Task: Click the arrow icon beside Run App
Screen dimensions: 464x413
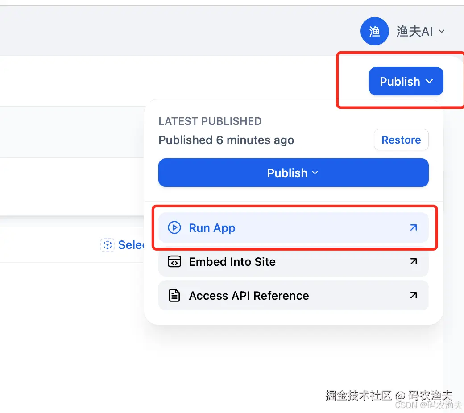Action: click(x=414, y=227)
